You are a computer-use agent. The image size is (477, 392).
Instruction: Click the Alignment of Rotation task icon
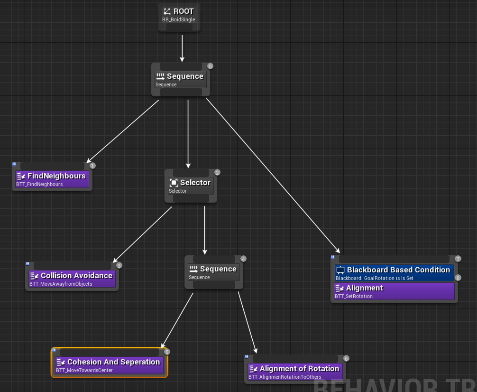tap(253, 369)
